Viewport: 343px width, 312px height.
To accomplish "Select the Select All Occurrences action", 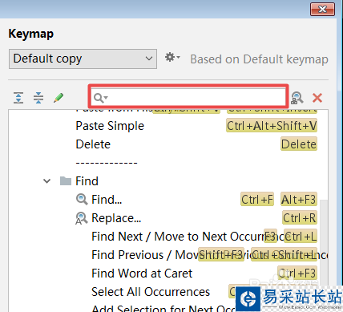I will pyautogui.click(x=151, y=292).
